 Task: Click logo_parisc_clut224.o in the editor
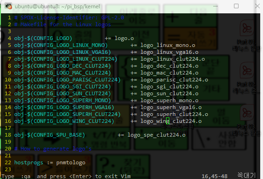pyautogui.click(x=174, y=80)
